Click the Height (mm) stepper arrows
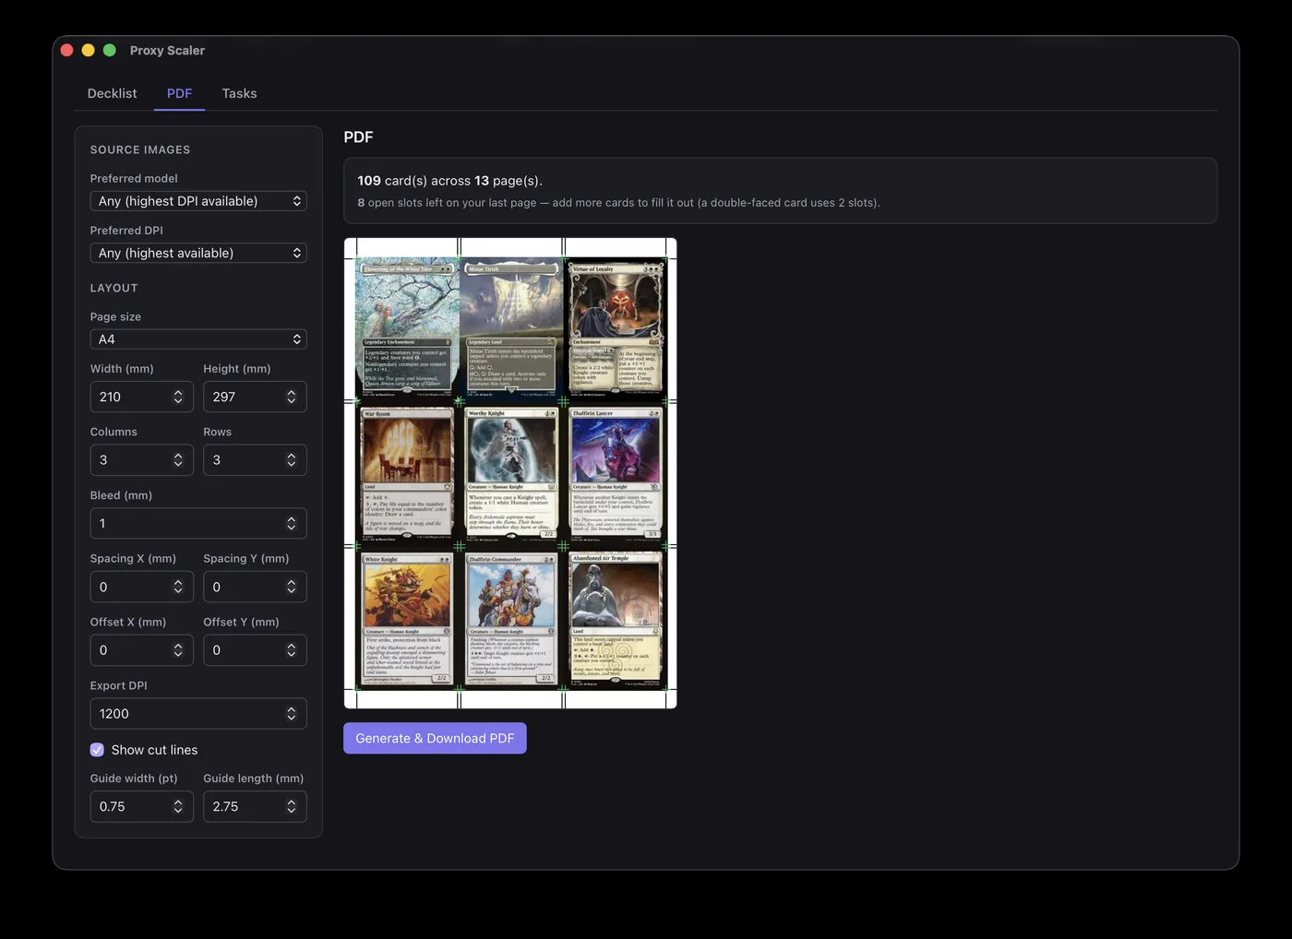 [x=292, y=397]
